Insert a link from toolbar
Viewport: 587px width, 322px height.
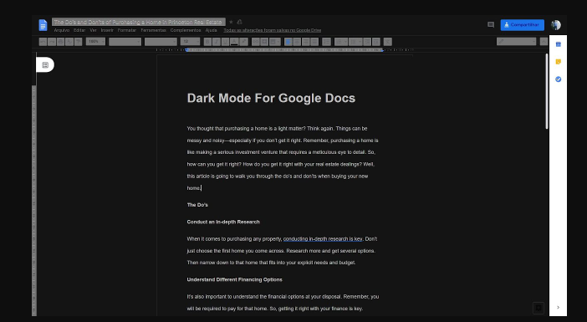pyautogui.click(x=255, y=42)
